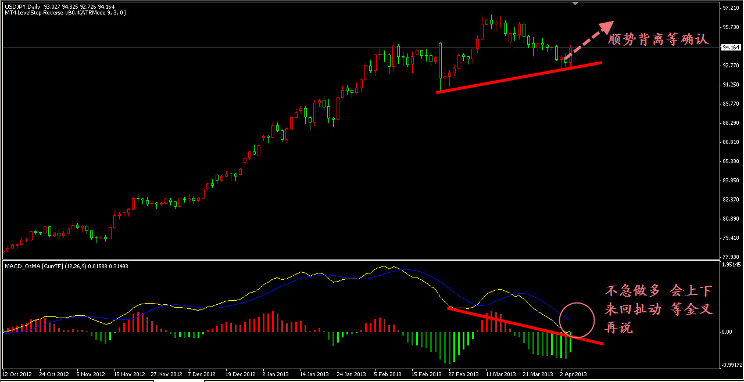Click price axis value 89.770

[731, 104]
